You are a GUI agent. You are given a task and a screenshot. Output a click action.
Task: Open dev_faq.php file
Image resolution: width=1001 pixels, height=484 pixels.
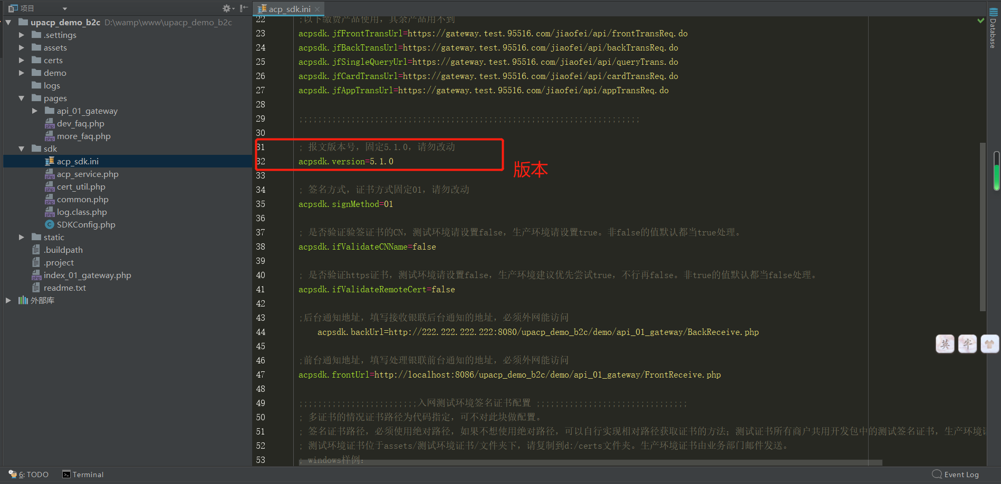(80, 124)
